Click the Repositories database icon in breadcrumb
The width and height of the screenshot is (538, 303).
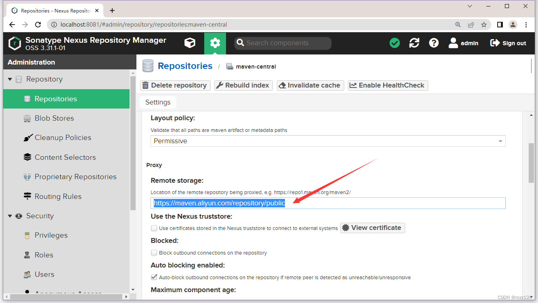click(148, 66)
